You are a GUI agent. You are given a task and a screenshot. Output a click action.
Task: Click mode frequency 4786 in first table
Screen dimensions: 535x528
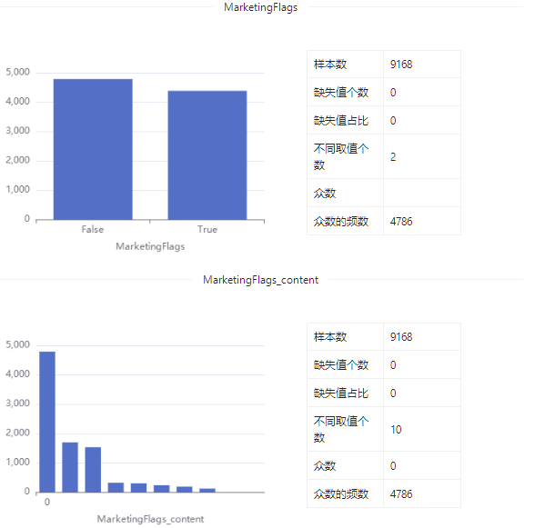click(x=401, y=222)
